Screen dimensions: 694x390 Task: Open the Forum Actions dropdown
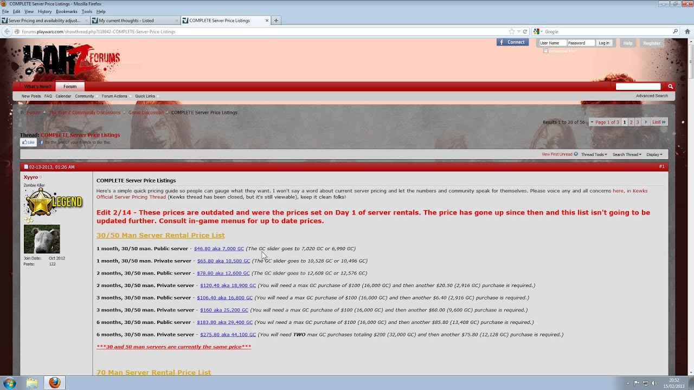[x=116, y=96]
